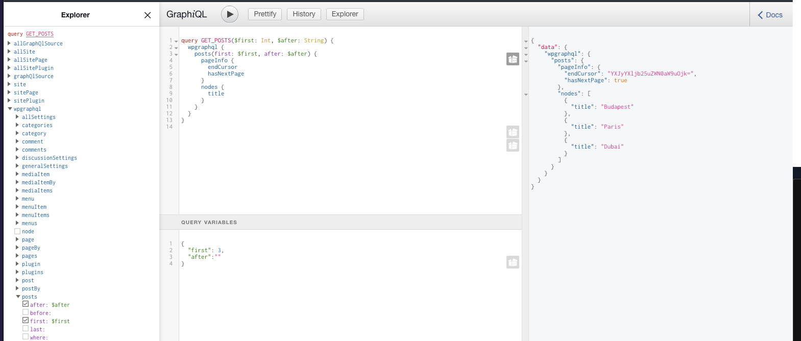
Task: Expand the menus field
Action: [17, 223]
